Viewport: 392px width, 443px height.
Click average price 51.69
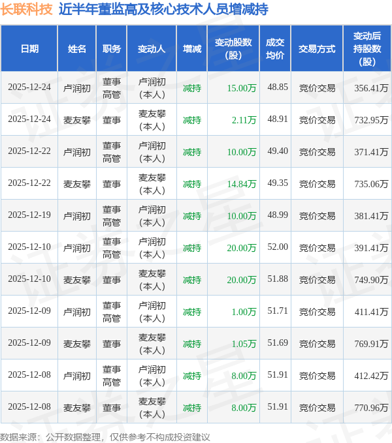click(278, 343)
